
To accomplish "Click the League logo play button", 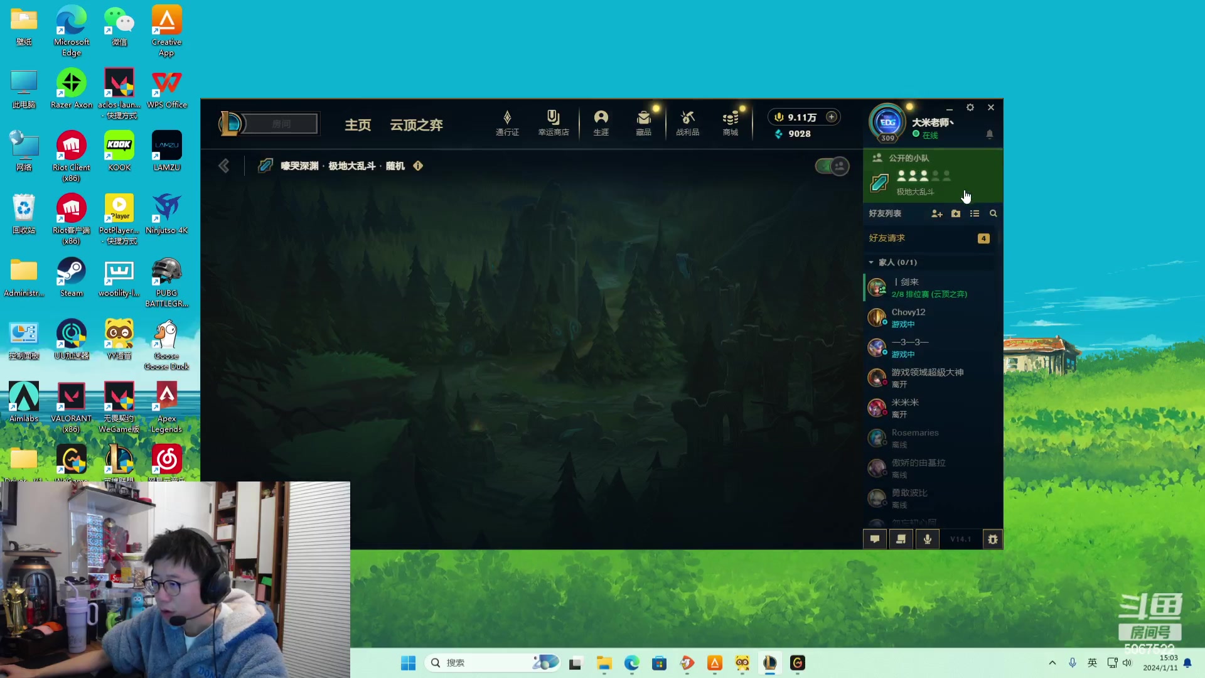I will point(230,124).
